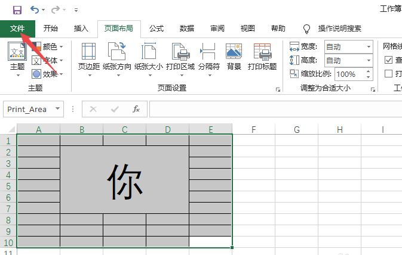The image size is (402, 255).
Task: Switch to the 公式 tab
Action: (156, 29)
